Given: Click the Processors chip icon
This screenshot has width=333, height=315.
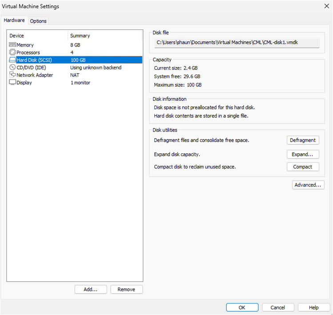Looking at the screenshot, I should tap(12, 52).
